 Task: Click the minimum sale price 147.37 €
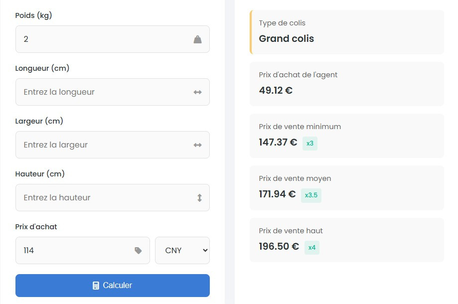point(278,143)
